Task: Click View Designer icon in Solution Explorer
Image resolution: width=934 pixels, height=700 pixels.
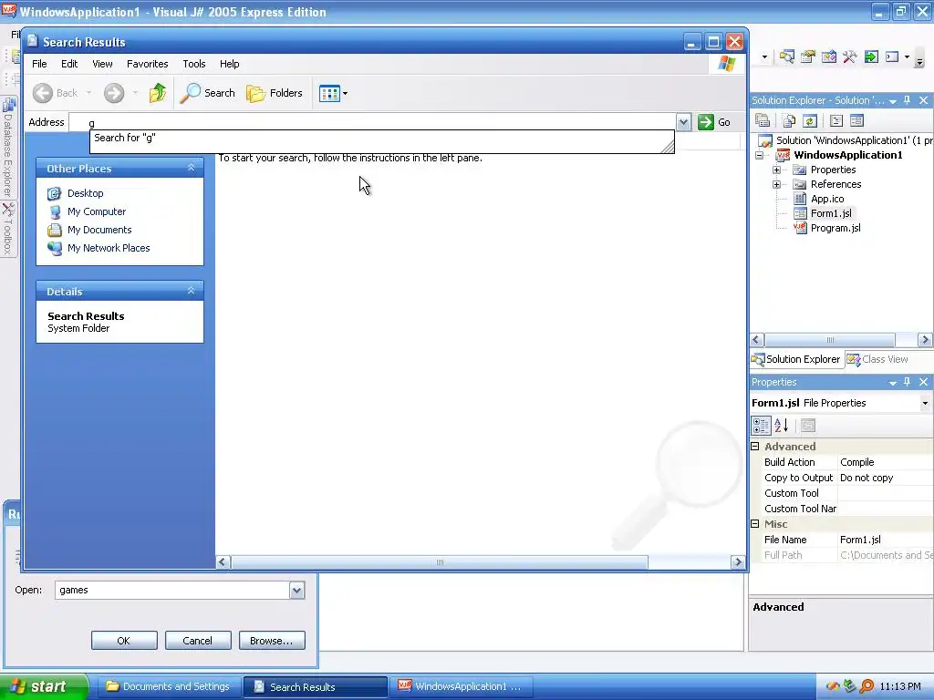Action: 857,121
